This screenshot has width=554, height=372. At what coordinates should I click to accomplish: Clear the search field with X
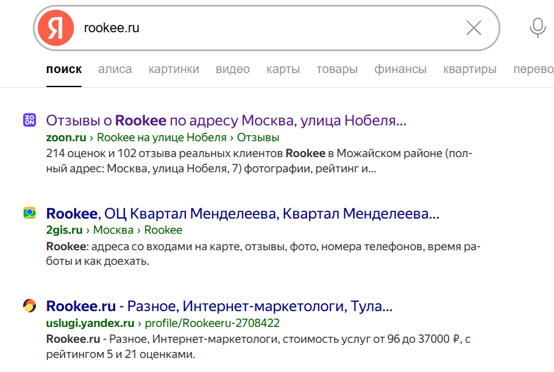pyautogui.click(x=474, y=28)
